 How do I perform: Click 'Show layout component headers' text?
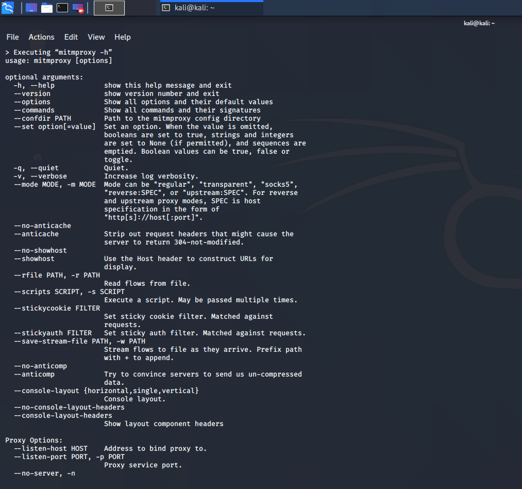tap(163, 424)
